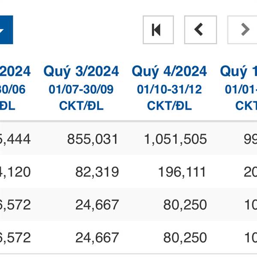
Task: Click the 01/07-30/09 date range label
Action: pyautogui.click(x=81, y=90)
